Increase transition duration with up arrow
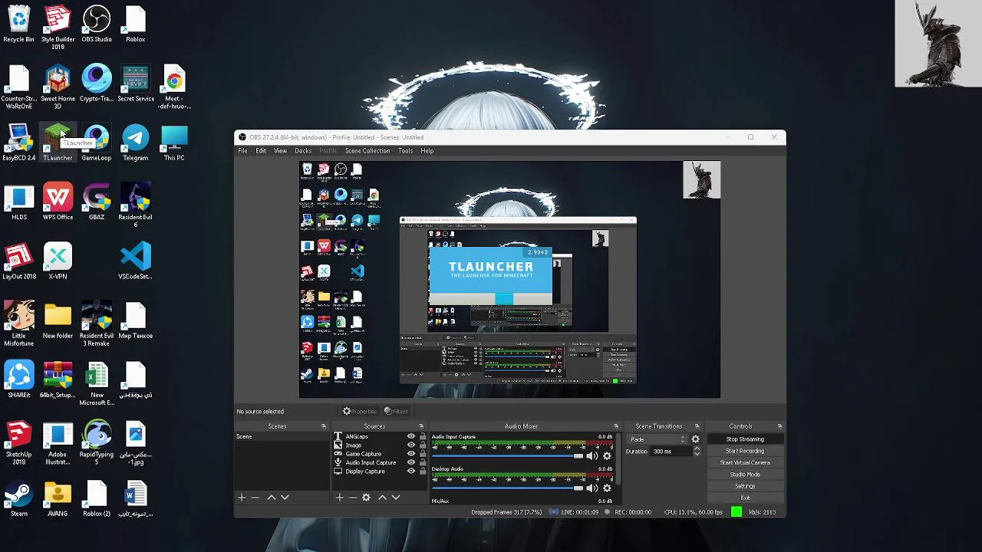The height and width of the screenshot is (552, 982). (697, 449)
